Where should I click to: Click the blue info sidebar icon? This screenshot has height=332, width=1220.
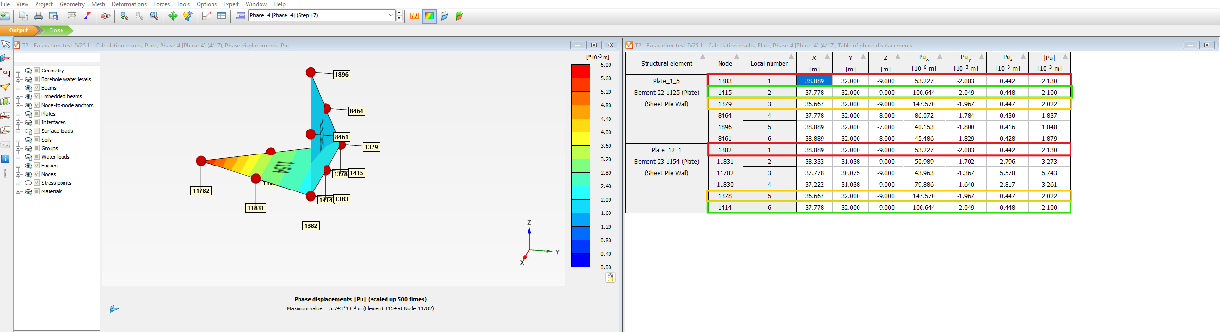[5, 158]
